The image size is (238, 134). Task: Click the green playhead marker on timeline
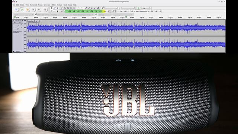click(126, 17)
